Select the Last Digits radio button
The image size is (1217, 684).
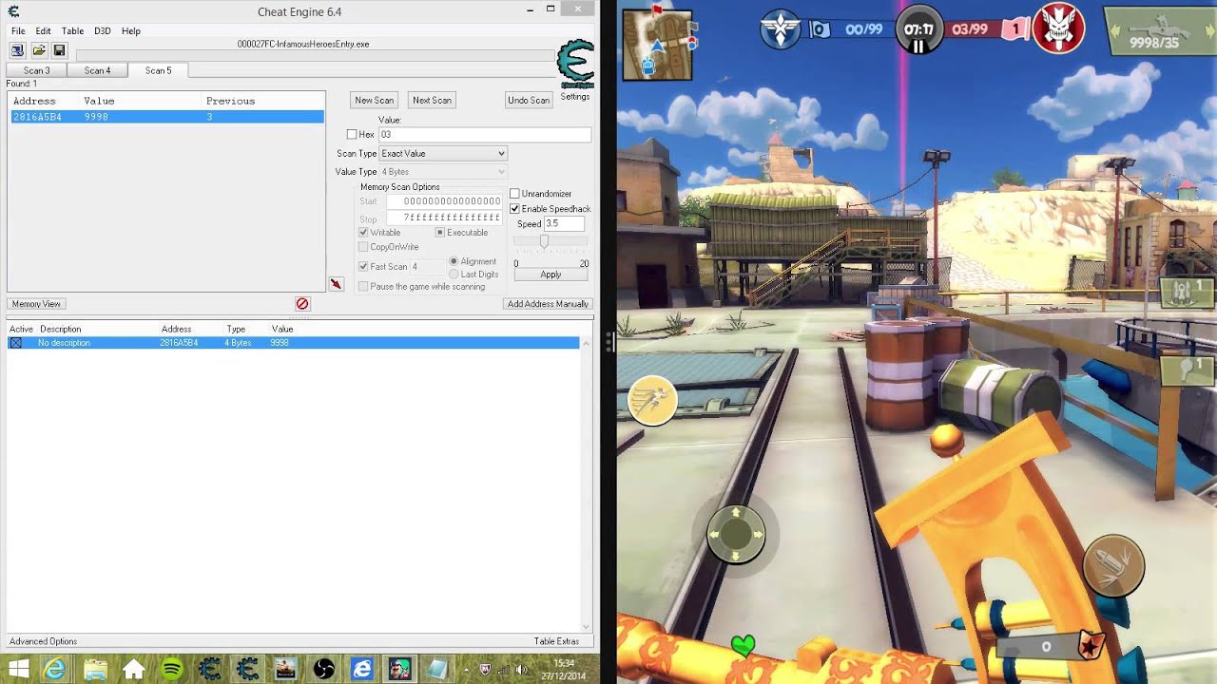tap(454, 275)
